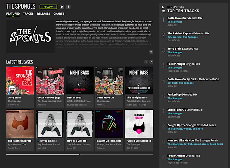This screenshot has width=230, height=168.
Task: Play The Sponges top ten tracks
Action: (x=163, y=7)
